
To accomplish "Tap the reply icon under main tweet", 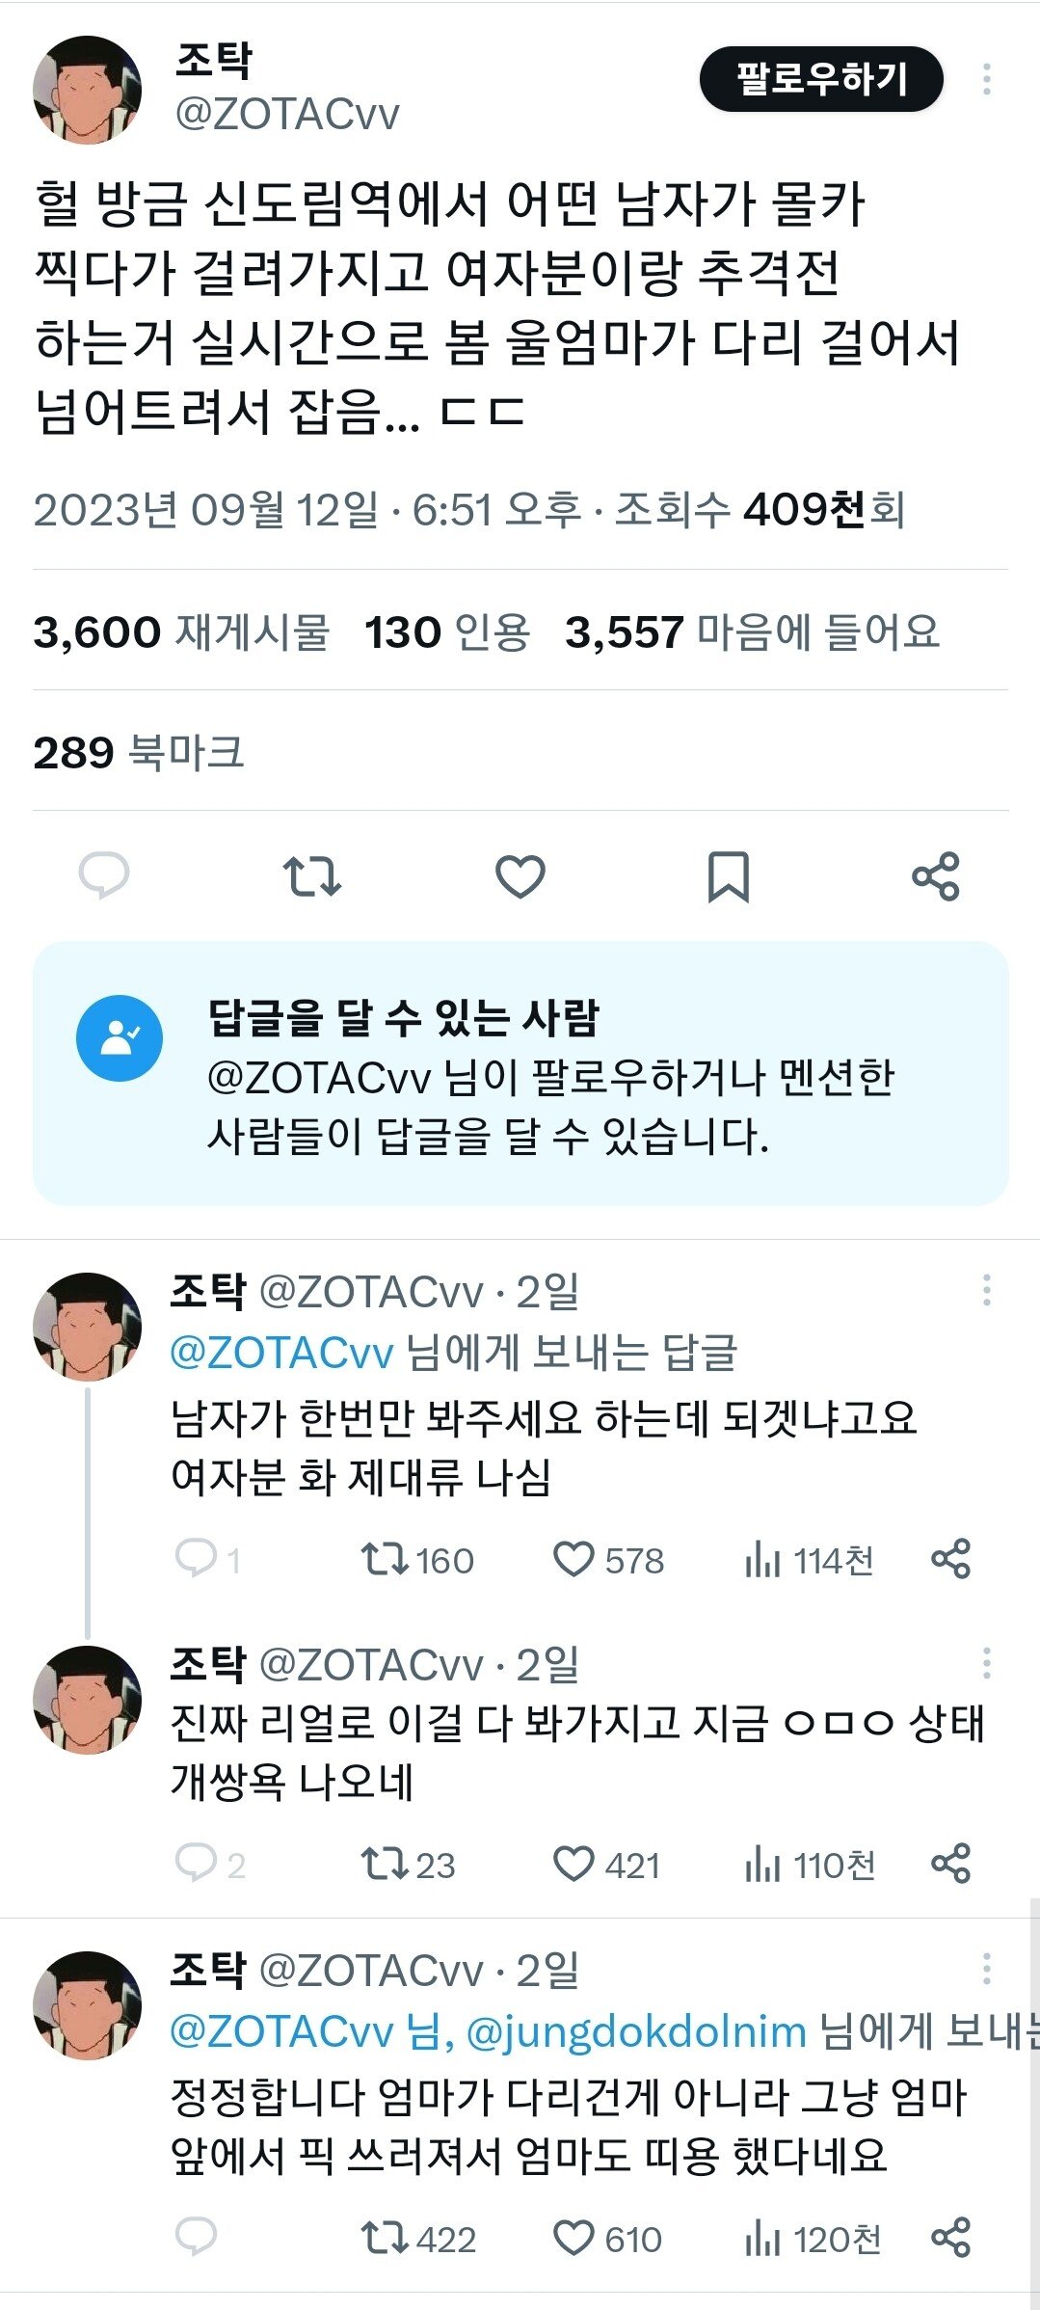I will [103, 875].
